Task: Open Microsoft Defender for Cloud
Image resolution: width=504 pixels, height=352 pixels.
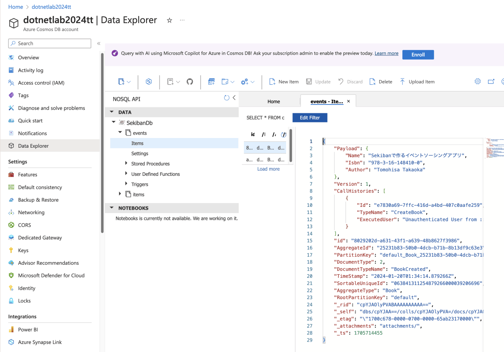Action: tap(51, 275)
